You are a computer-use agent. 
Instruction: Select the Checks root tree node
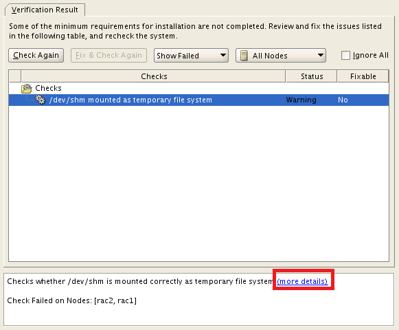48,88
